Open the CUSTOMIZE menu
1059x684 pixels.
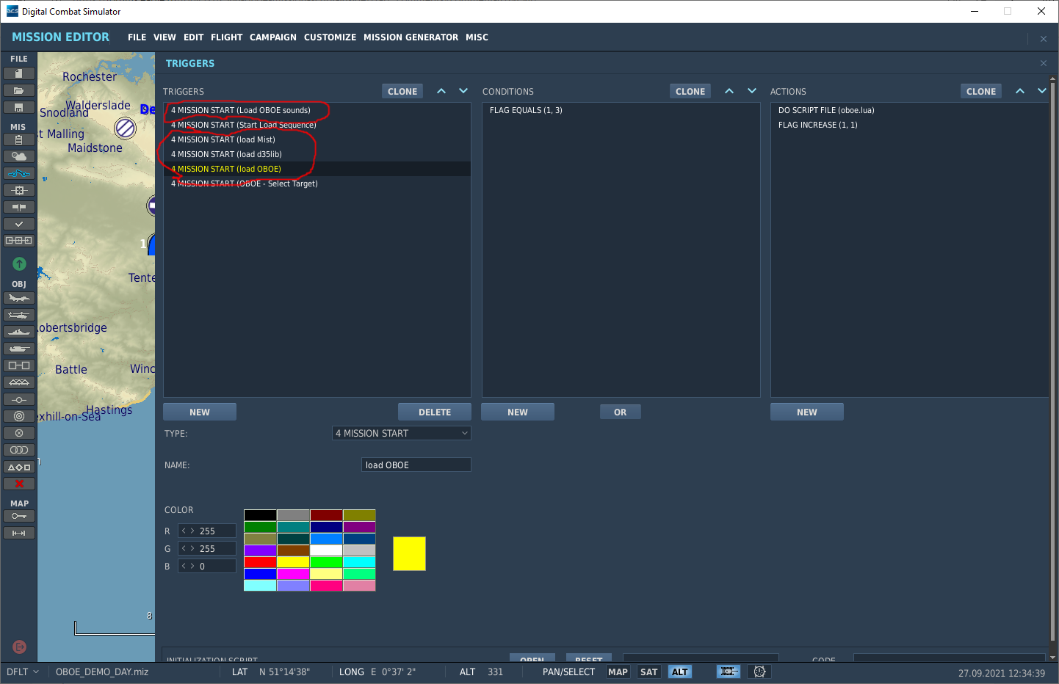click(330, 37)
